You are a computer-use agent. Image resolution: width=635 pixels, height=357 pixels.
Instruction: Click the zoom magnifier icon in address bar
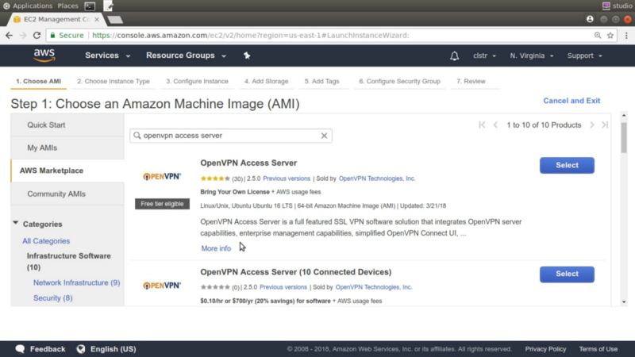(x=598, y=35)
